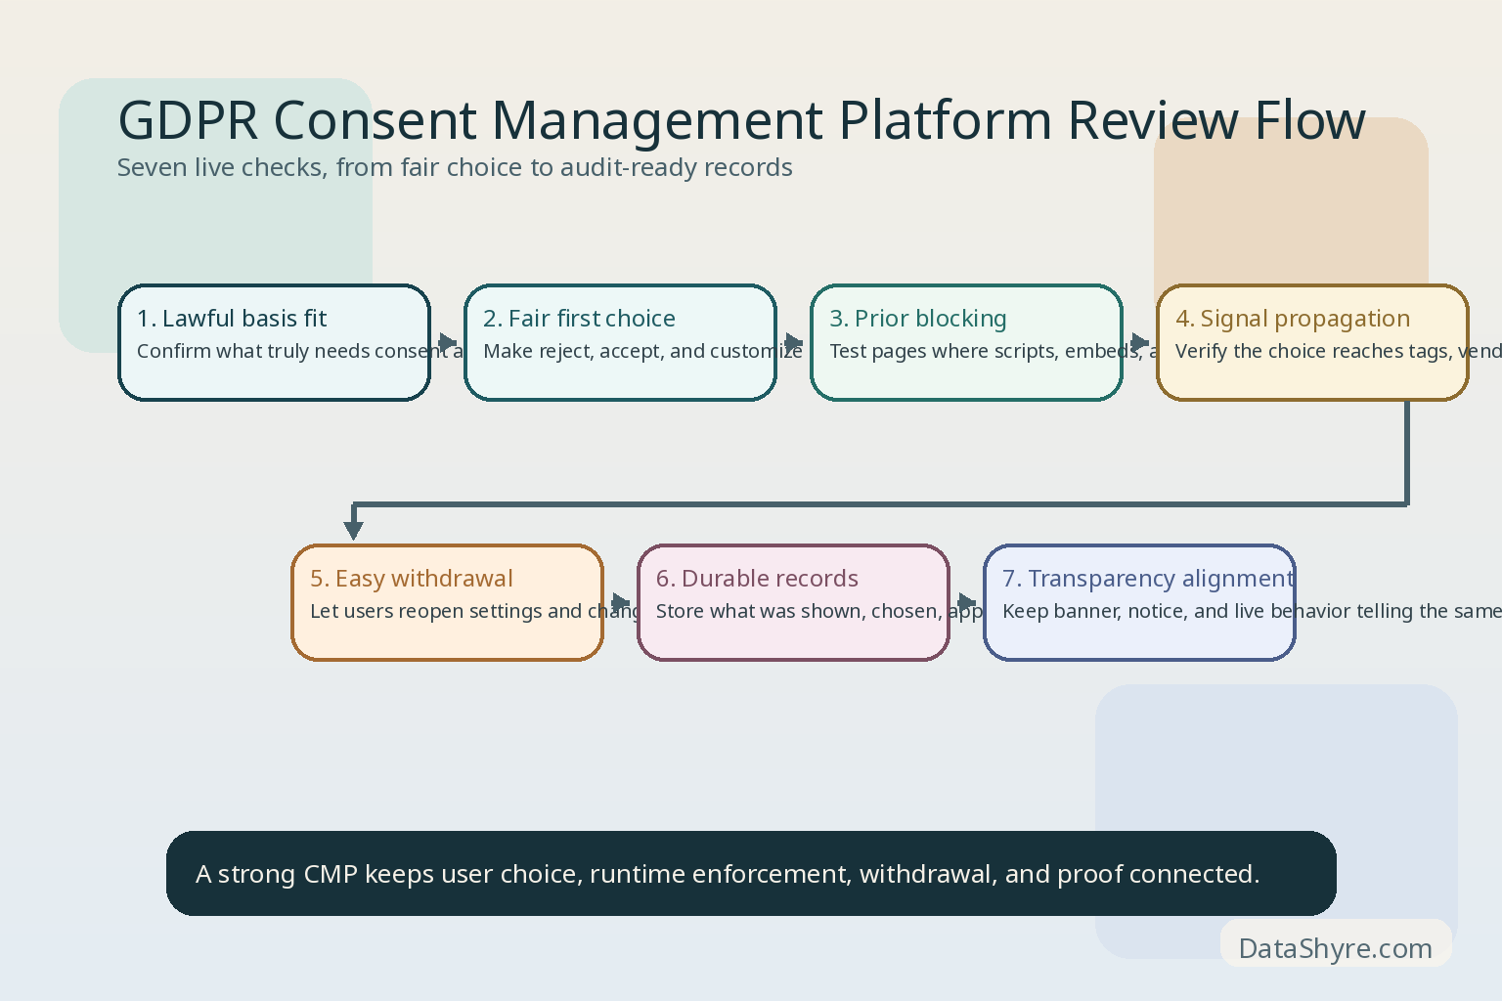Screen dimensions: 1502x1001
Task: Click the dark 'A strong CMP keeps user choice' banner
Action: click(751, 874)
